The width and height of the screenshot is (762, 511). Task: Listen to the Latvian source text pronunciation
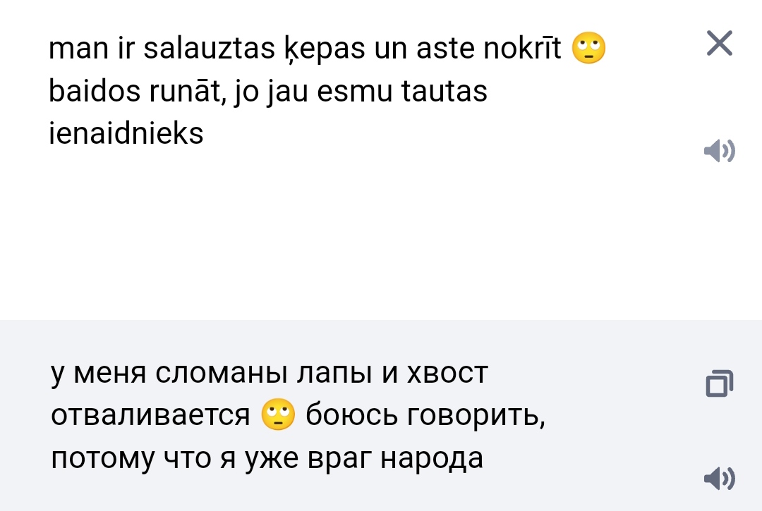(719, 151)
